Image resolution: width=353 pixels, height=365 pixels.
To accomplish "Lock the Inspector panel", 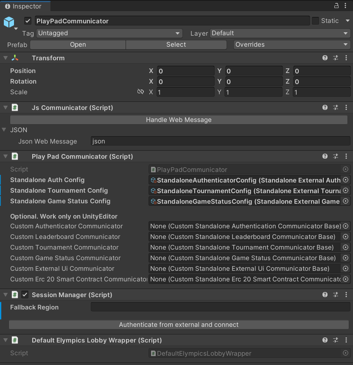I will 336,6.
